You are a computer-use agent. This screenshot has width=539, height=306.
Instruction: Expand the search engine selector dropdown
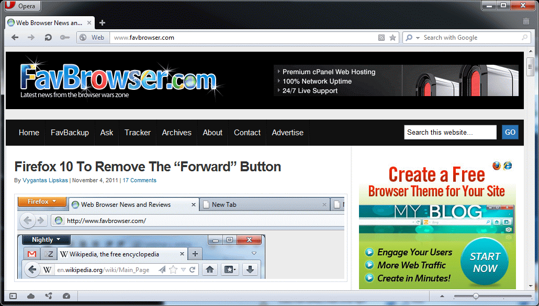point(410,38)
